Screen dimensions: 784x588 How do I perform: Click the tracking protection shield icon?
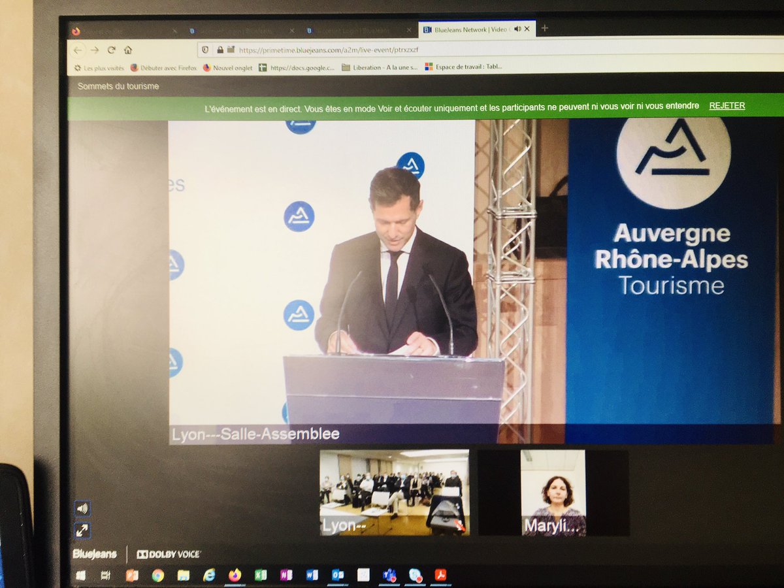pyautogui.click(x=205, y=50)
